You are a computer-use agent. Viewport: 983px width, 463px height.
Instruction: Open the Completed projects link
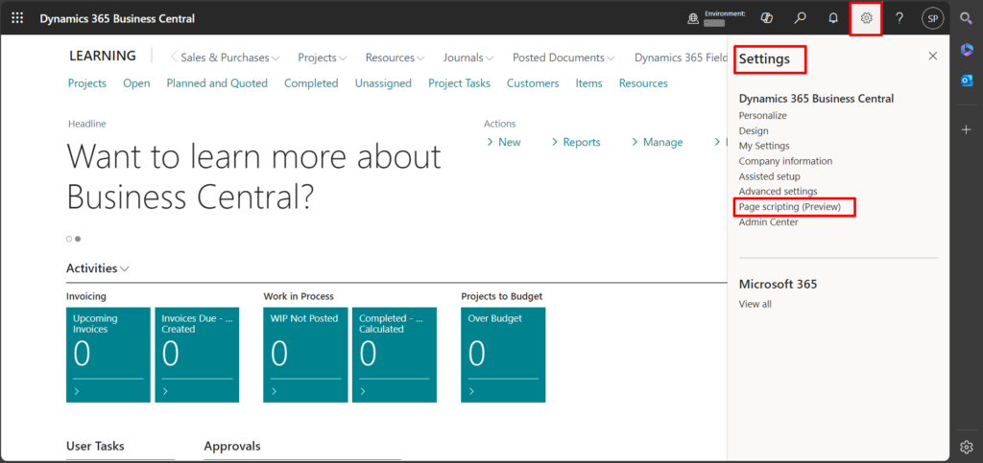311,83
